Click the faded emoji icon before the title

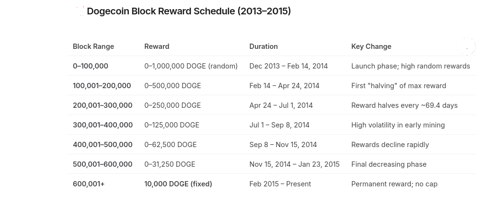(x=79, y=11)
